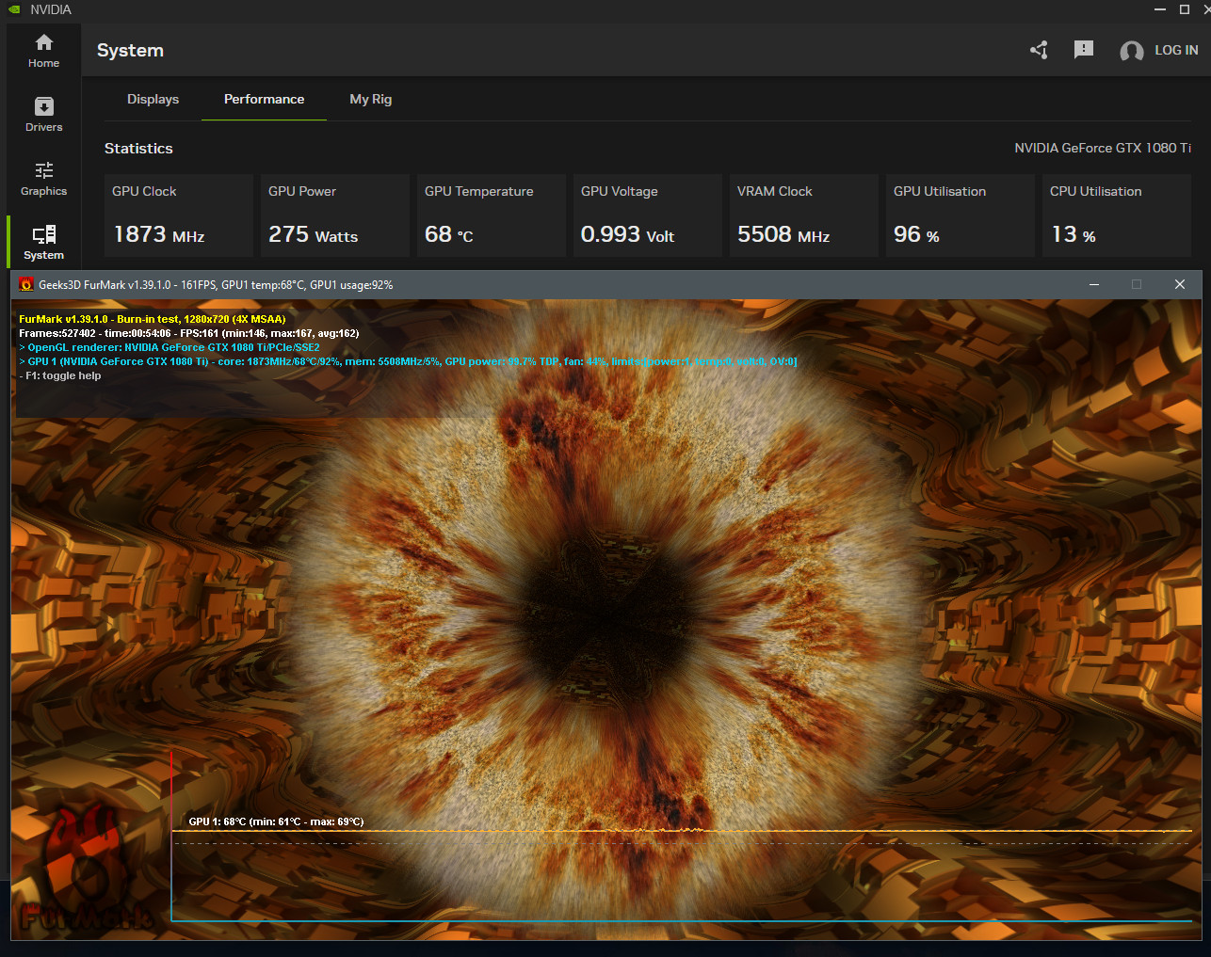Screen dimensions: 1211x957
Task: Switch to the My Rig tab
Action: pyautogui.click(x=370, y=99)
